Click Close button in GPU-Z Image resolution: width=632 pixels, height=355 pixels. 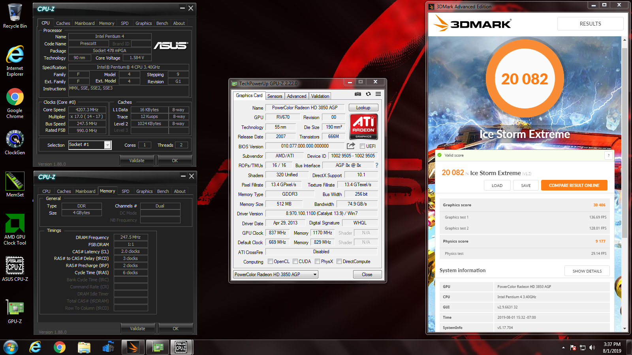[367, 274]
